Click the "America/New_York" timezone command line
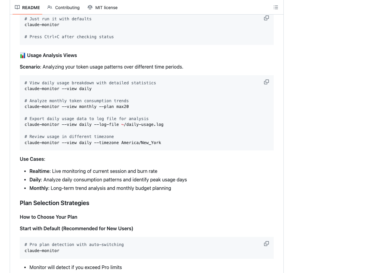The height and width of the screenshot is (273, 388). (x=93, y=143)
